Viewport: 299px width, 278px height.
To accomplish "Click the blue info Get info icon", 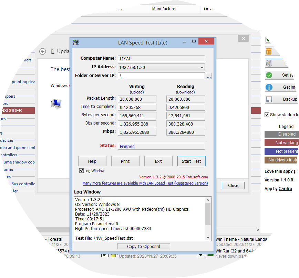I will pos(269,87).
